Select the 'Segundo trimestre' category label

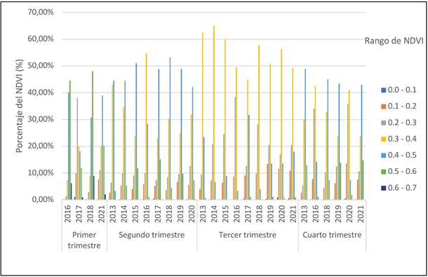(152, 235)
